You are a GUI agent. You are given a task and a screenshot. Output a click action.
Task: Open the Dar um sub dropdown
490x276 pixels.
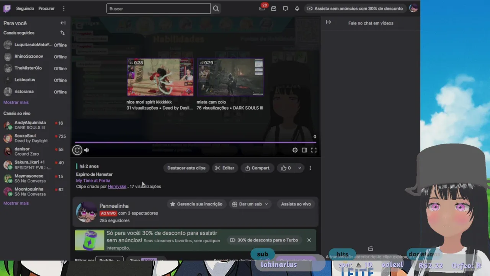pos(250,204)
